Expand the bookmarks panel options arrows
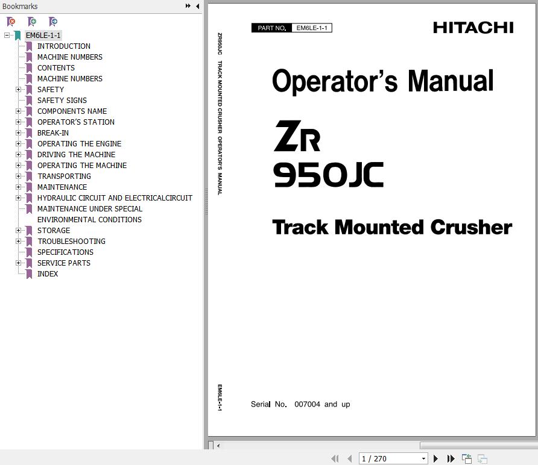 click(188, 6)
